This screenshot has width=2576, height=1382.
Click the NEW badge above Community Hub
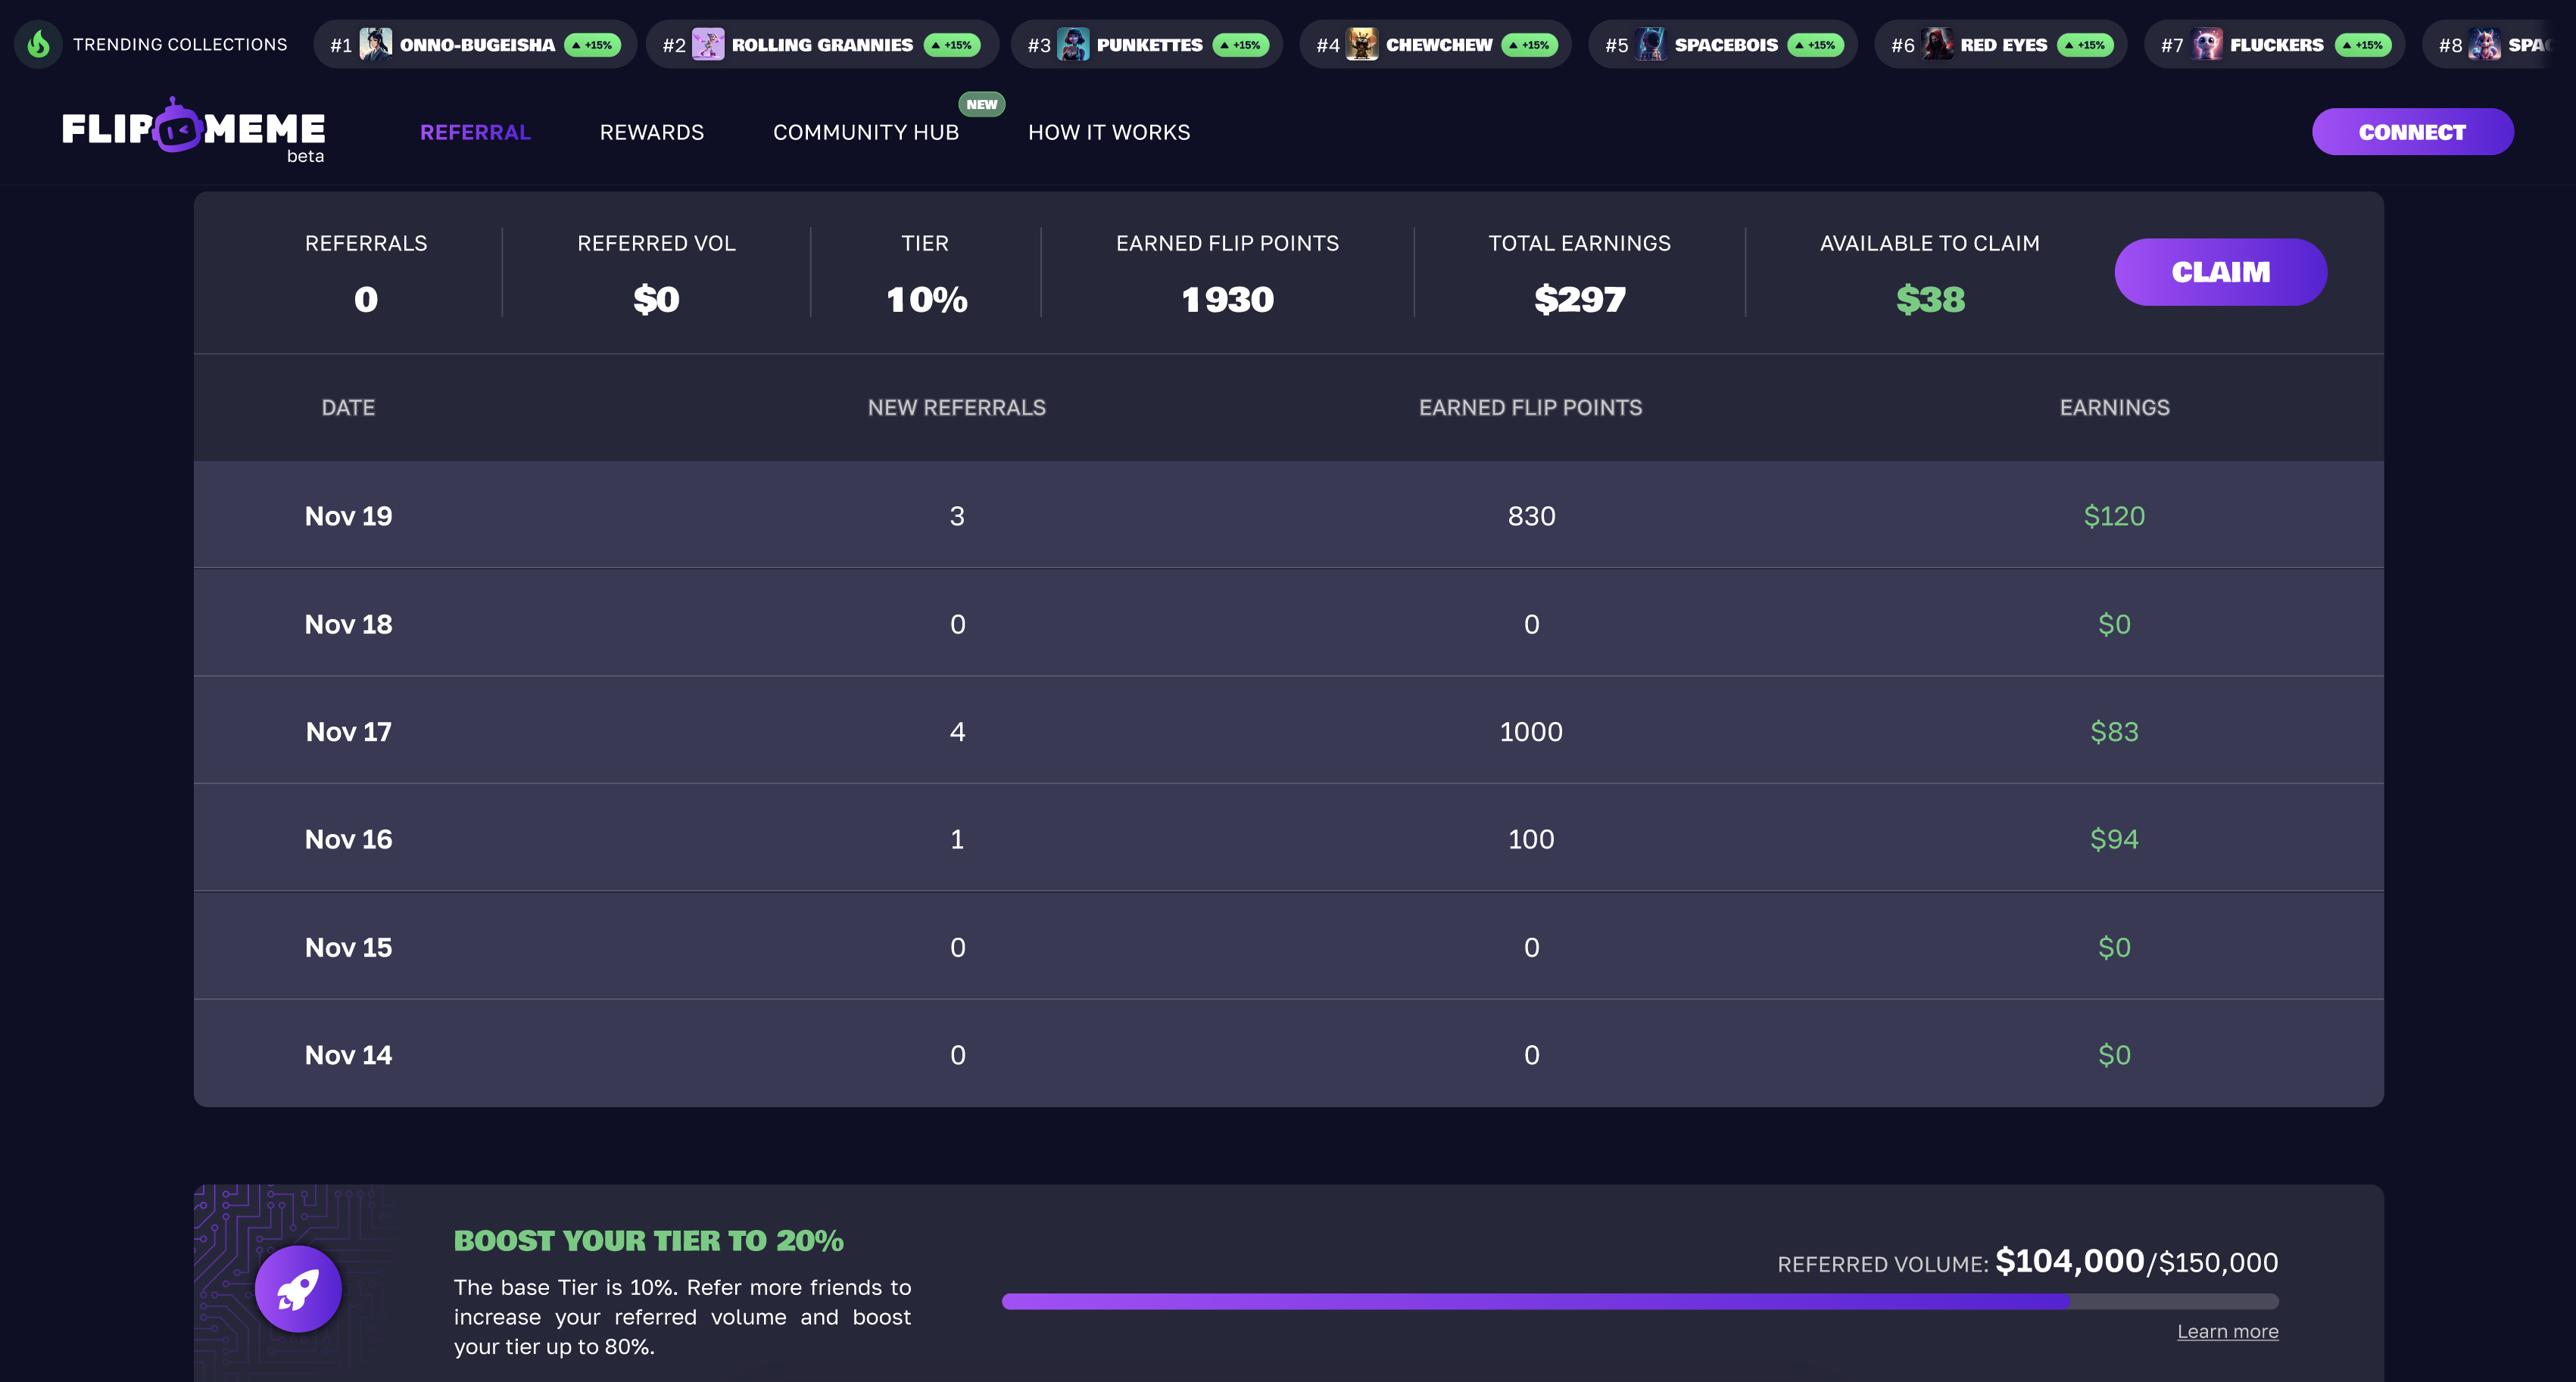tap(981, 104)
